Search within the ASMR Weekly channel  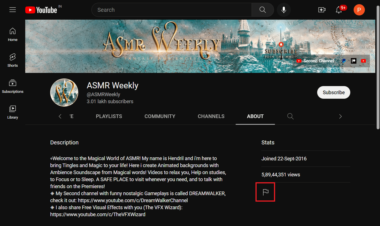pyautogui.click(x=291, y=116)
